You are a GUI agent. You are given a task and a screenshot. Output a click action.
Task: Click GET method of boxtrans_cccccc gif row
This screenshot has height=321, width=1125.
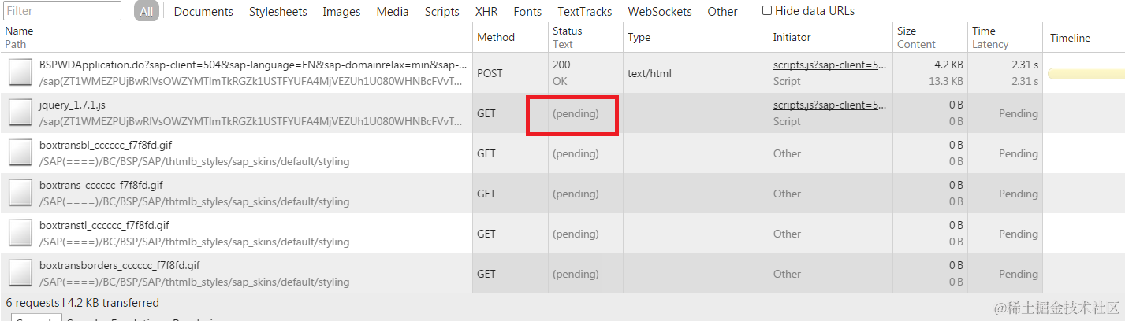tap(486, 194)
